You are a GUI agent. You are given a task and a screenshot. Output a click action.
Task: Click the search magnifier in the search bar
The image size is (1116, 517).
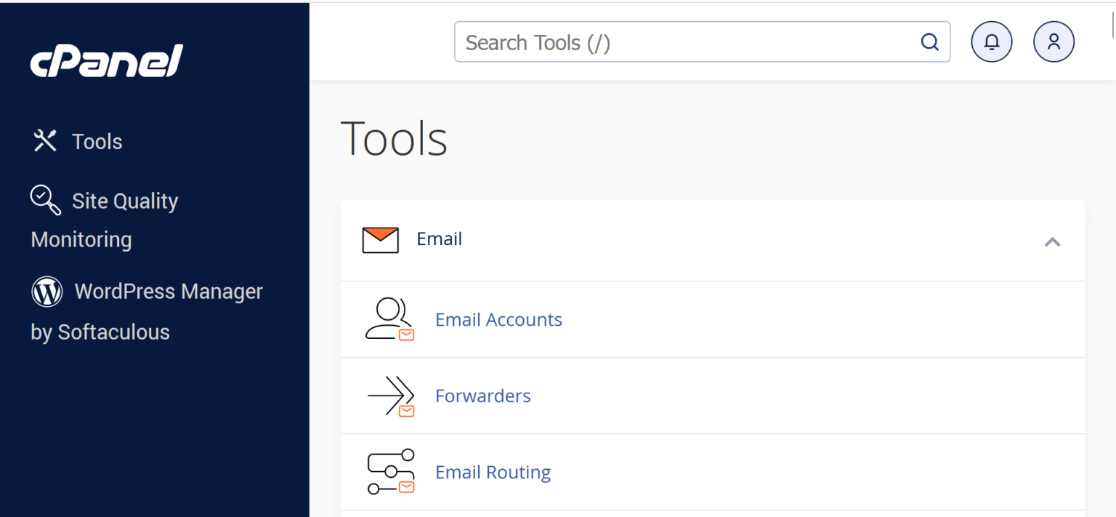[930, 41]
